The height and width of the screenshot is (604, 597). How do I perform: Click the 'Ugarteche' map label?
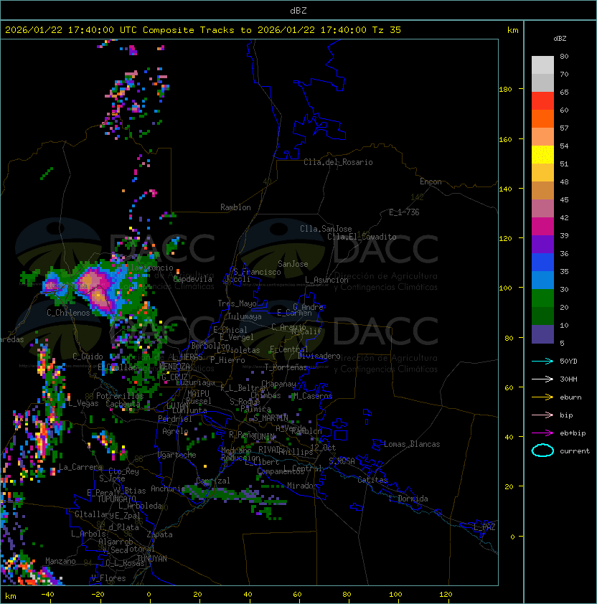[177, 455]
